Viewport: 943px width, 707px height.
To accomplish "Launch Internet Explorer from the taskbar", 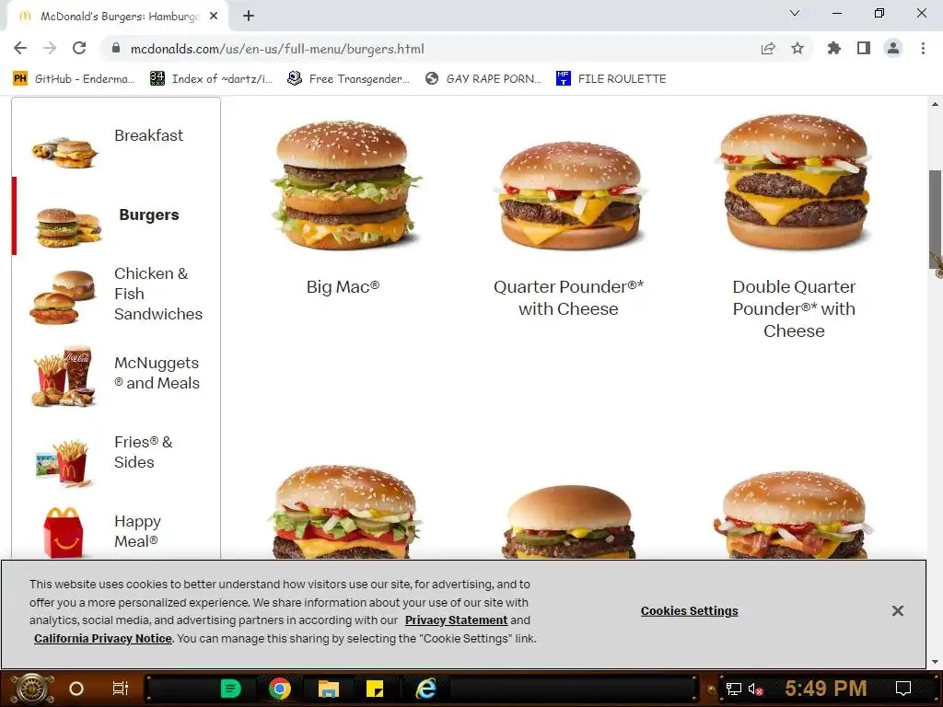I will coord(425,689).
